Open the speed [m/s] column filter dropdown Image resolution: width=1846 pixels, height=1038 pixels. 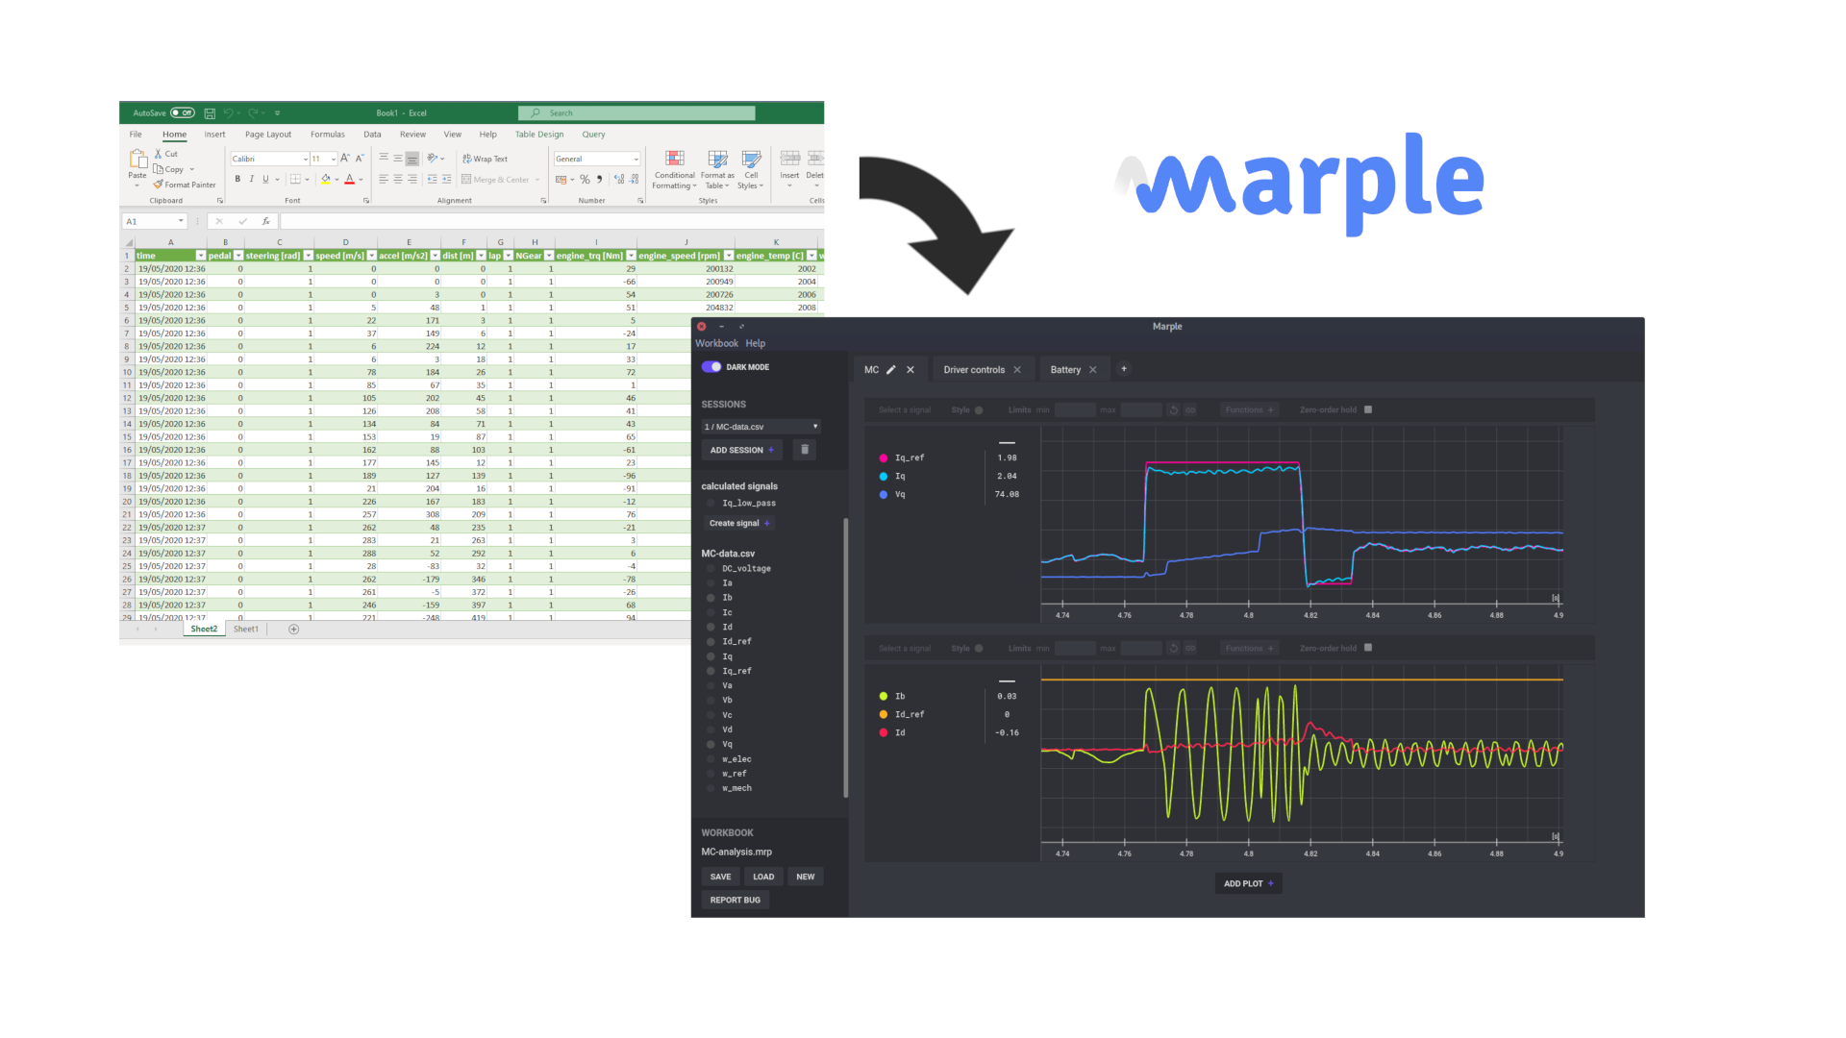(x=372, y=256)
